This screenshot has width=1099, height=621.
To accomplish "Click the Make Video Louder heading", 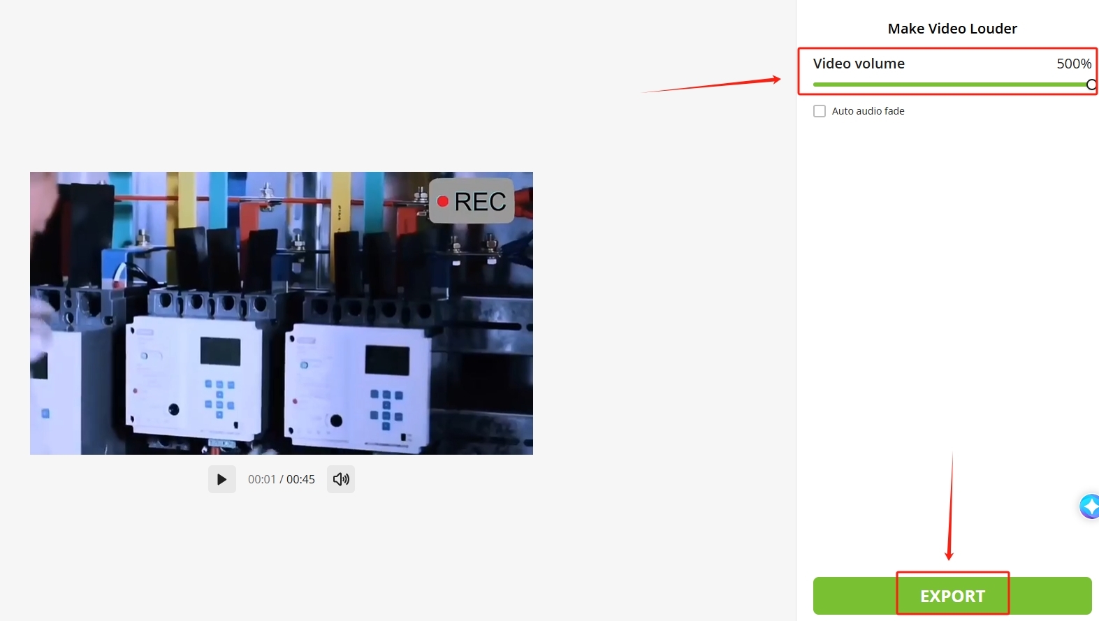I will click(952, 29).
